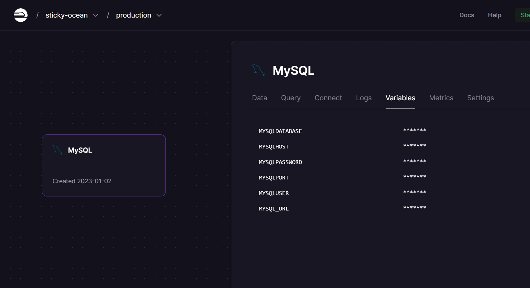Image resolution: width=530 pixels, height=288 pixels.
Task: Open the production environment breadcrumb
Action: 134,15
